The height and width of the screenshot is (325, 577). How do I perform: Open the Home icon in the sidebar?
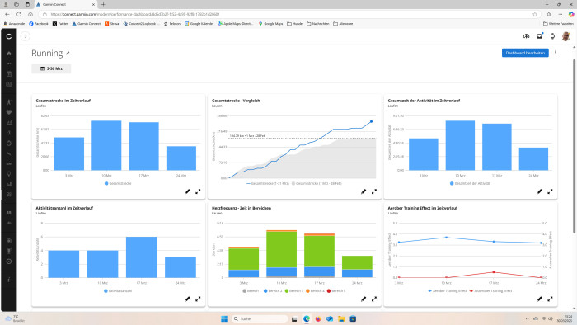(9, 54)
